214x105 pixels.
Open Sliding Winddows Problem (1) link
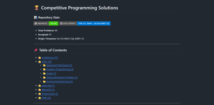tap(60, 77)
